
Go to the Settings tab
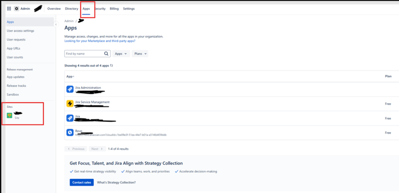point(129,9)
